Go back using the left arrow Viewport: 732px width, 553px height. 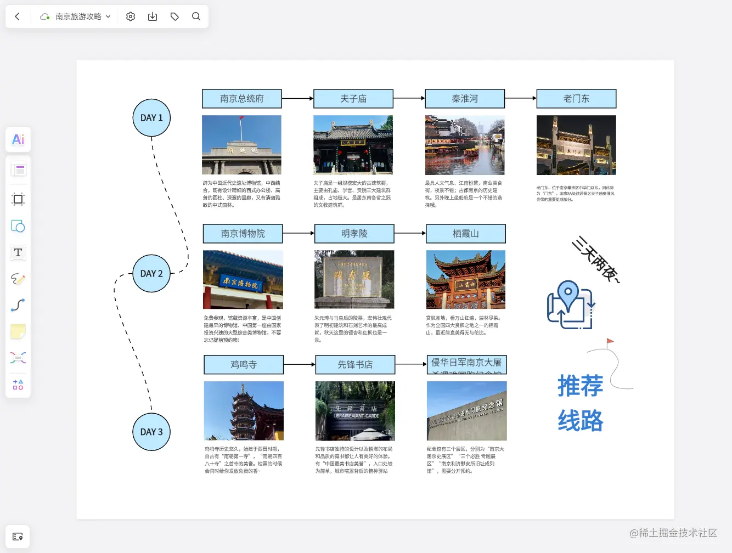(x=18, y=16)
